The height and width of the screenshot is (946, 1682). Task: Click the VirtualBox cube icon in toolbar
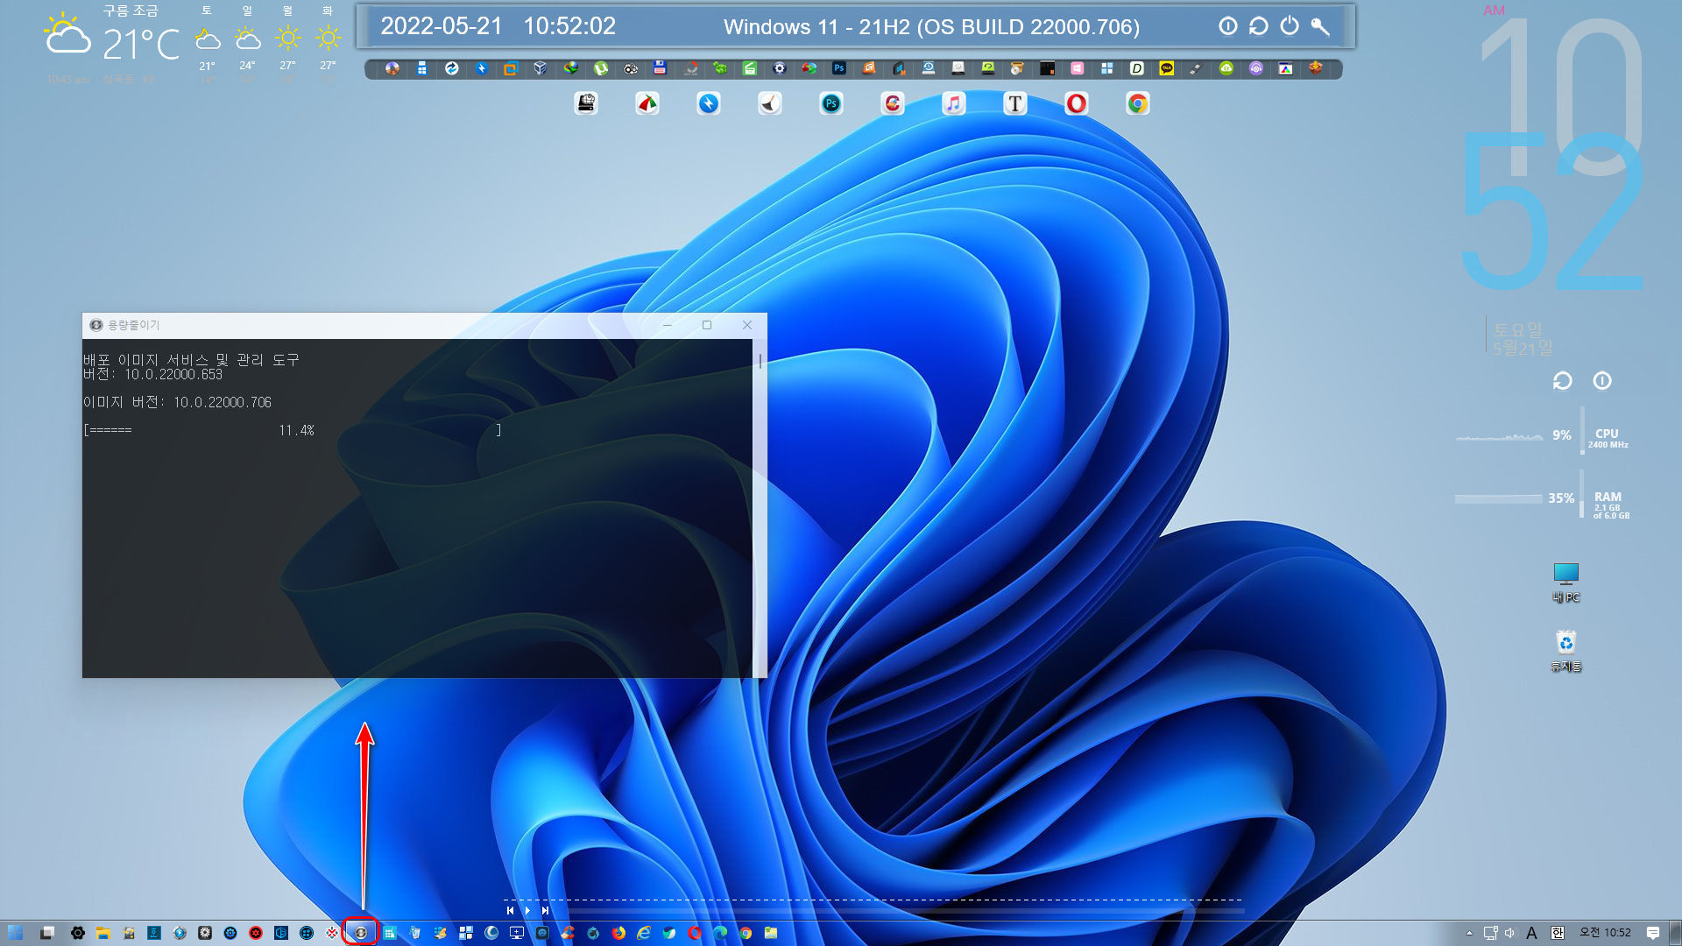[541, 68]
